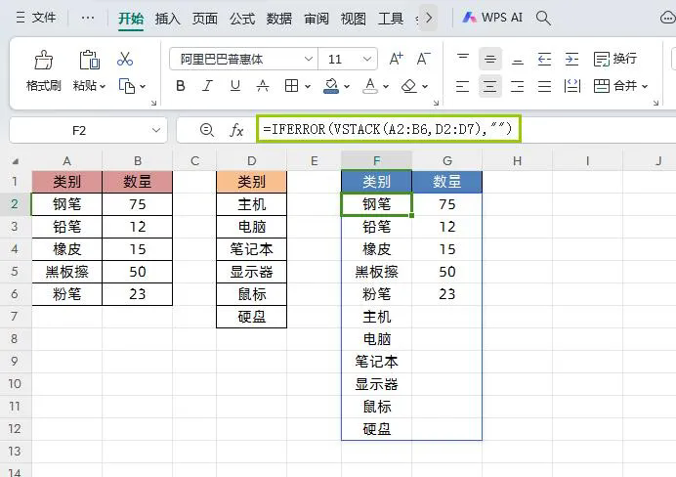The image size is (676, 477).
Task: Click the zoom magnifier beside formula bar
Action: pos(206,130)
